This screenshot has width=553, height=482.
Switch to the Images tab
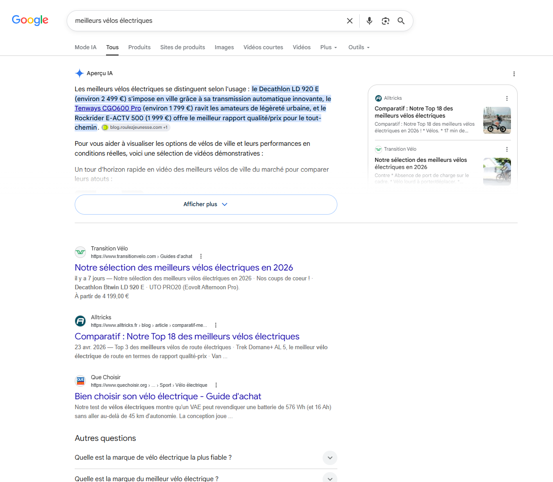pyautogui.click(x=224, y=47)
